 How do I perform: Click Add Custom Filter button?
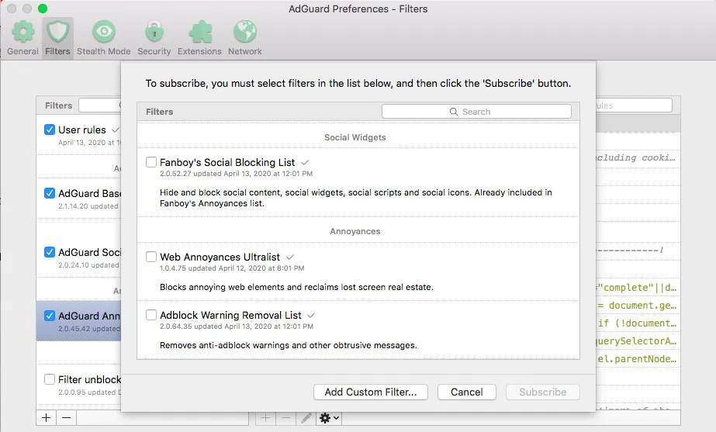click(370, 392)
